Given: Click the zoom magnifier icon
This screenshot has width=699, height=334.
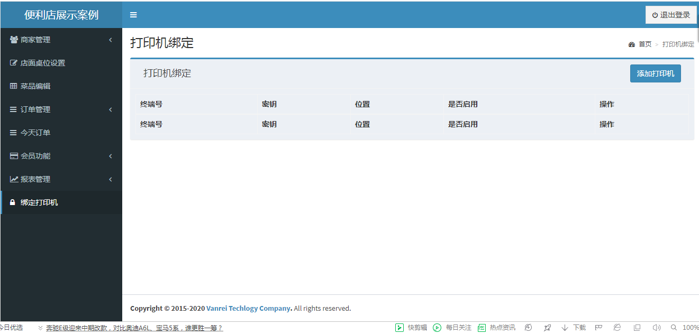Looking at the screenshot, I should pos(674,328).
